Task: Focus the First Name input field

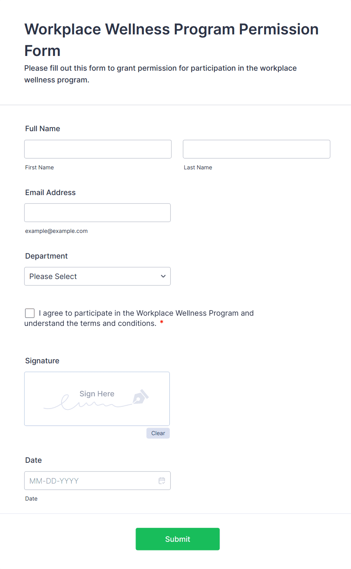Action: coord(98,149)
